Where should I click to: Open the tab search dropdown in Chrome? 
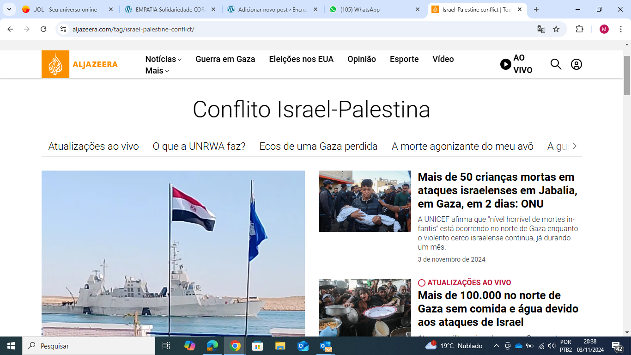point(9,9)
